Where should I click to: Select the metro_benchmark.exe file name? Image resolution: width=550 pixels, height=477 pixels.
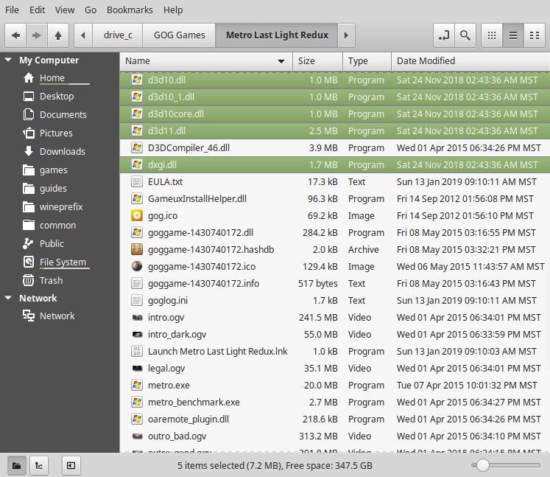coord(194,403)
